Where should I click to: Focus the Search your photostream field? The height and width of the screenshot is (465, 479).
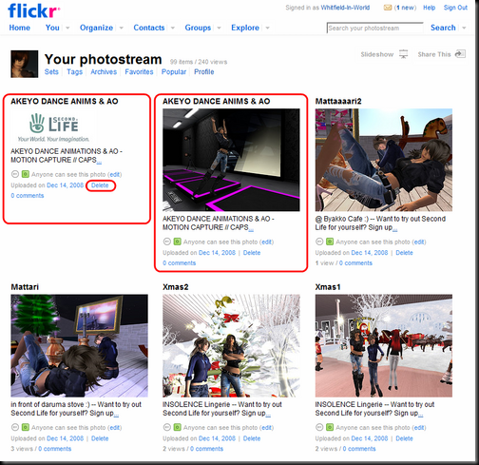[374, 29]
